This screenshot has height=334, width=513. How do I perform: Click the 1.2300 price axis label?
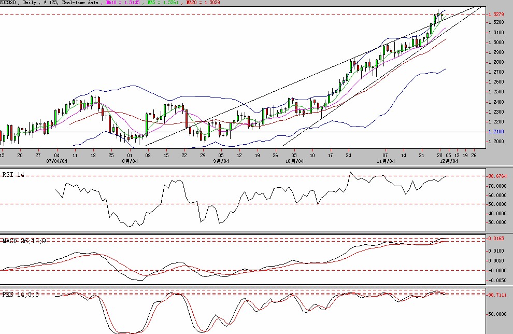[x=496, y=112]
